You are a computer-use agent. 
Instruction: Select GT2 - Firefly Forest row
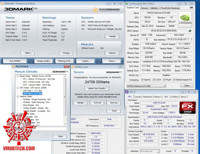click(36, 82)
